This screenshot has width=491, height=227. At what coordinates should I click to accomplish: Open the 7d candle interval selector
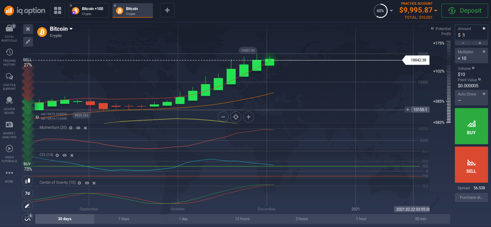(27, 193)
